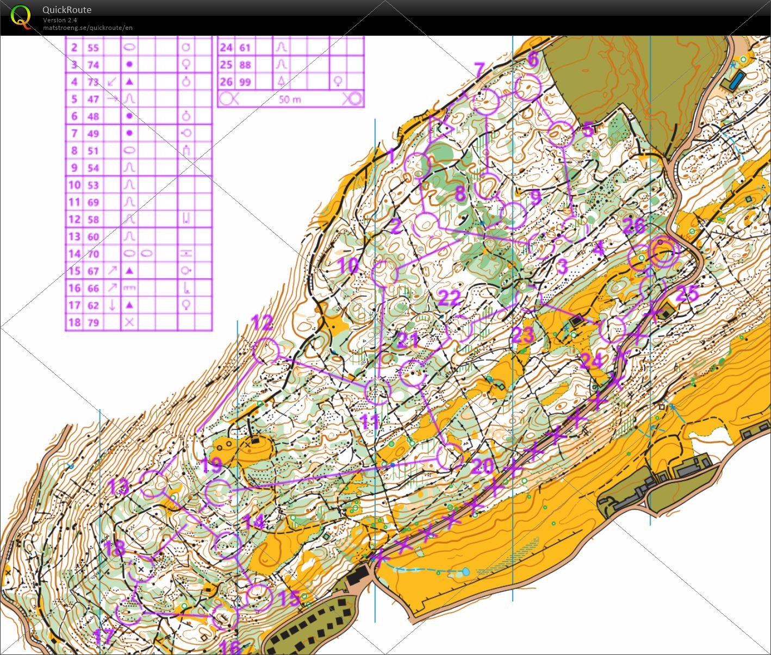The width and height of the screenshot is (771, 655).
Task: Click control circle 1 on the map
Action: (x=418, y=165)
